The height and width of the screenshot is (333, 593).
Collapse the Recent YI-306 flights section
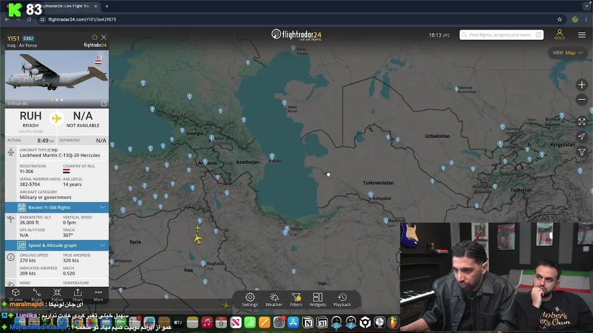point(57,207)
